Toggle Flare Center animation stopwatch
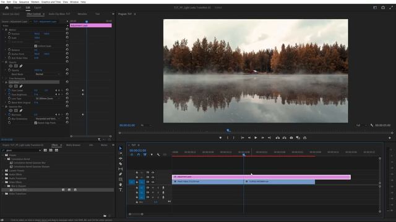 click(x=9, y=90)
